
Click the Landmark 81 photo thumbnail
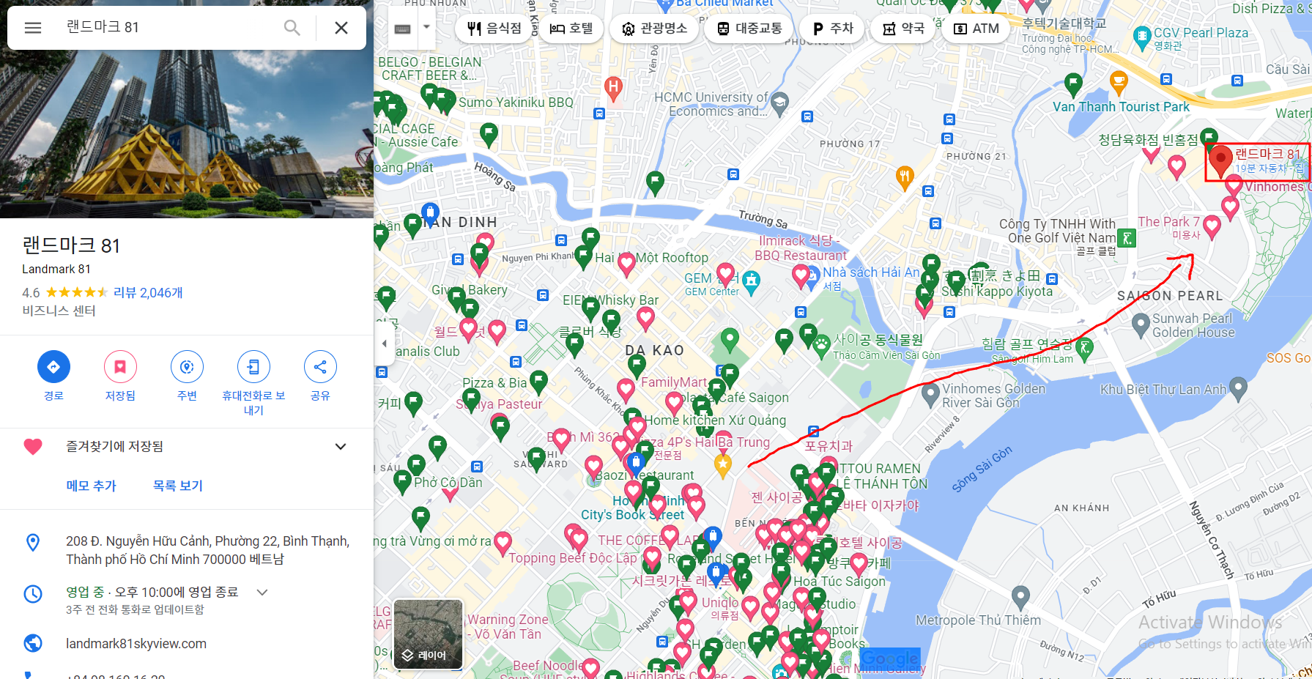pos(187,134)
